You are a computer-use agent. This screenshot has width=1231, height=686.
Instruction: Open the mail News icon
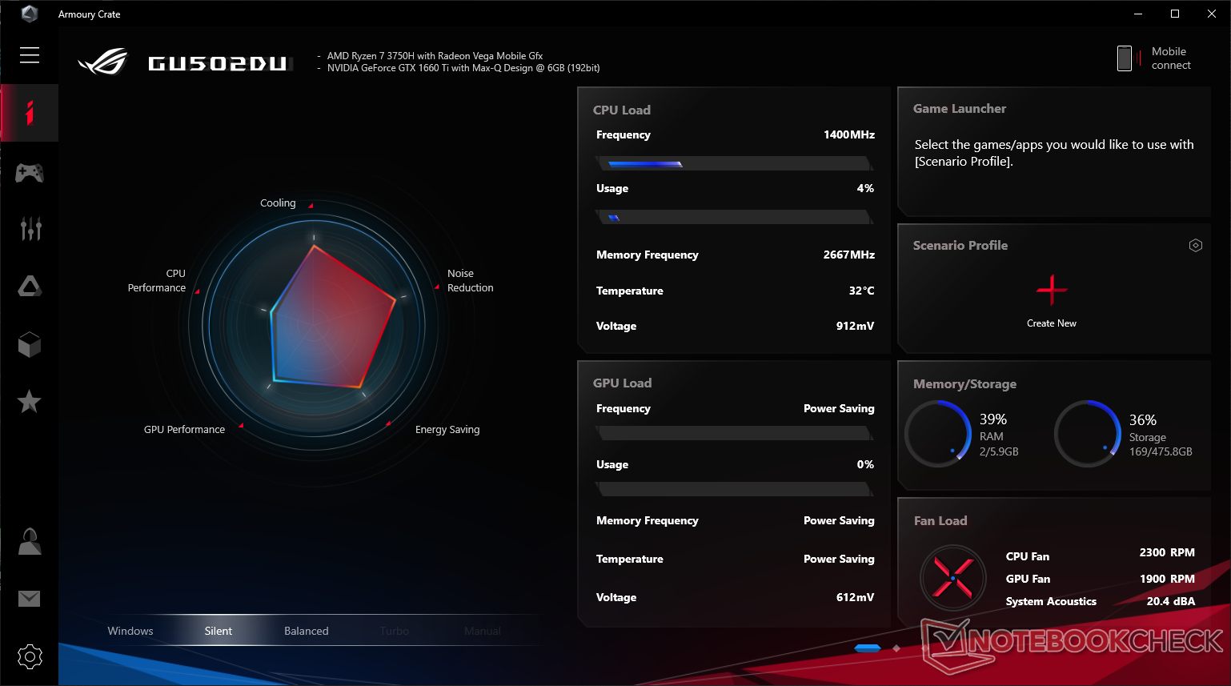point(30,599)
